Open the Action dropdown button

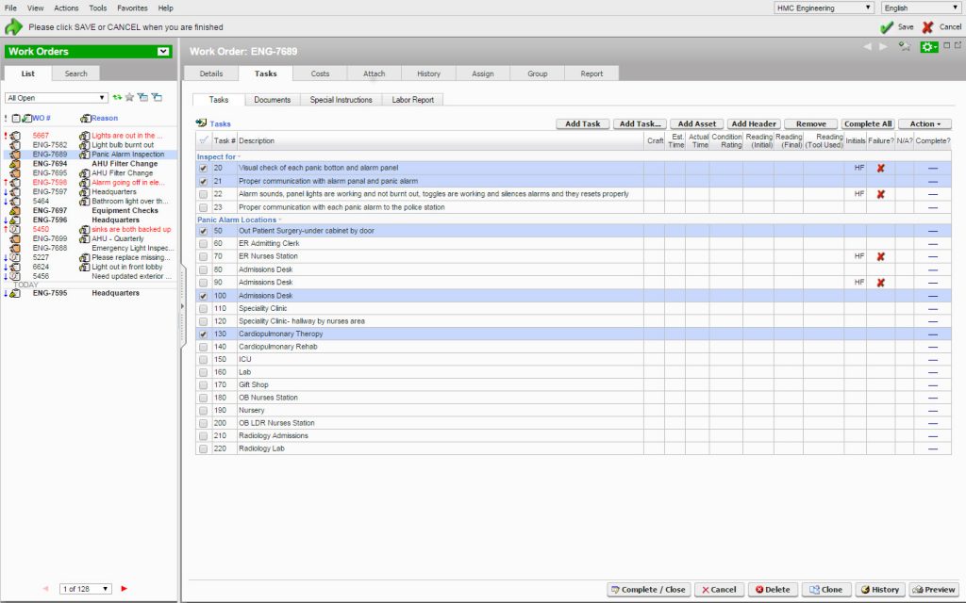[x=924, y=123]
